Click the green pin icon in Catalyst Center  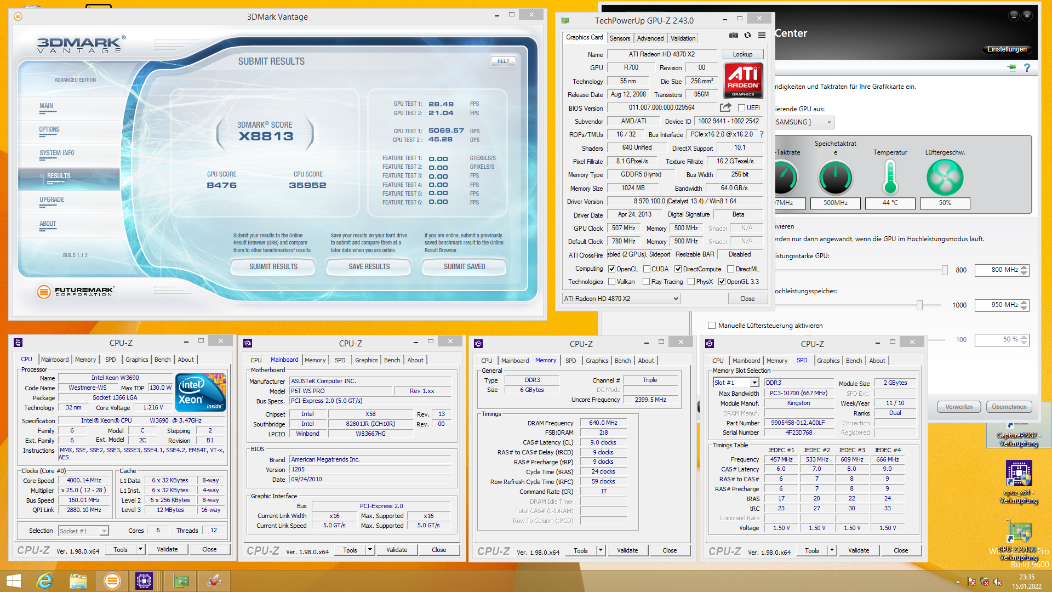(1011, 67)
